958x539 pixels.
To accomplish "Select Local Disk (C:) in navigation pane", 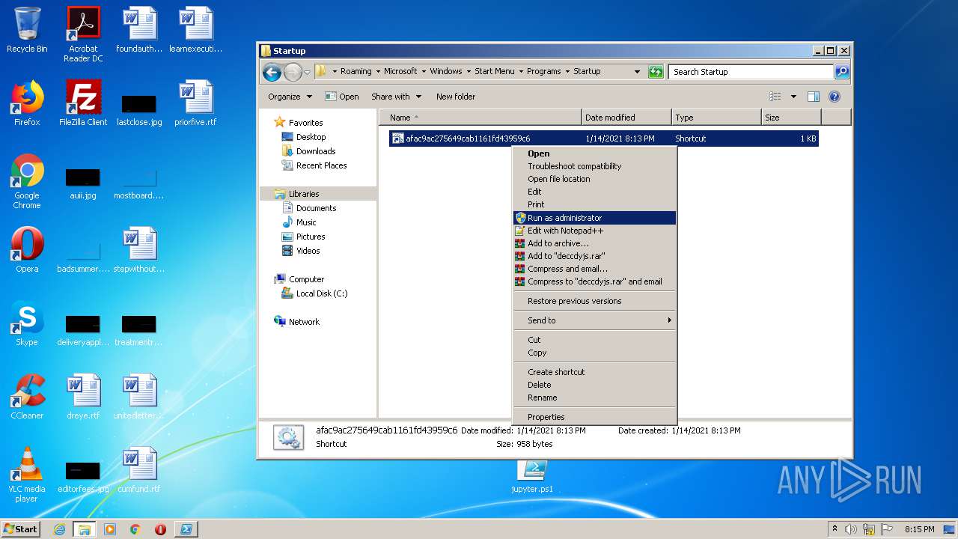I will 322,293.
